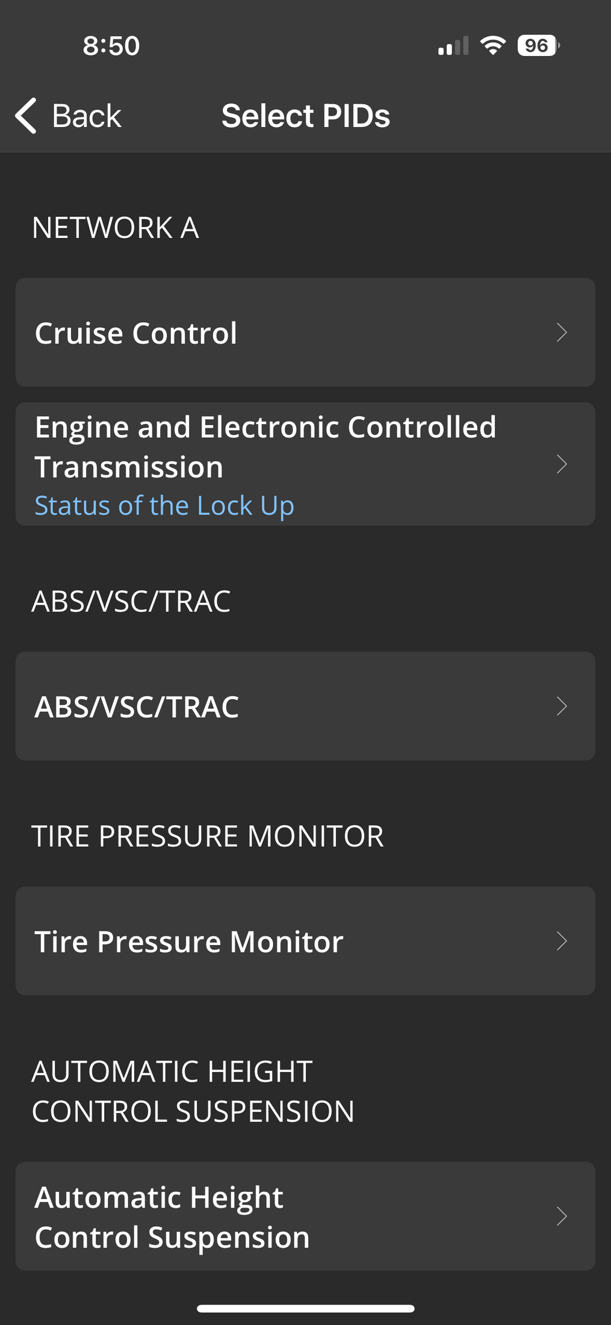Image resolution: width=611 pixels, height=1325 pixels.
Task: Tap the NETWORK A section header
Action: (x=115, y=228)
